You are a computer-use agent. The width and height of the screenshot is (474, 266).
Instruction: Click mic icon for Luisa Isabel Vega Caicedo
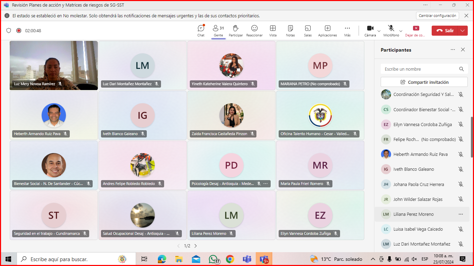pyautogui.click(x=461, y=229)
